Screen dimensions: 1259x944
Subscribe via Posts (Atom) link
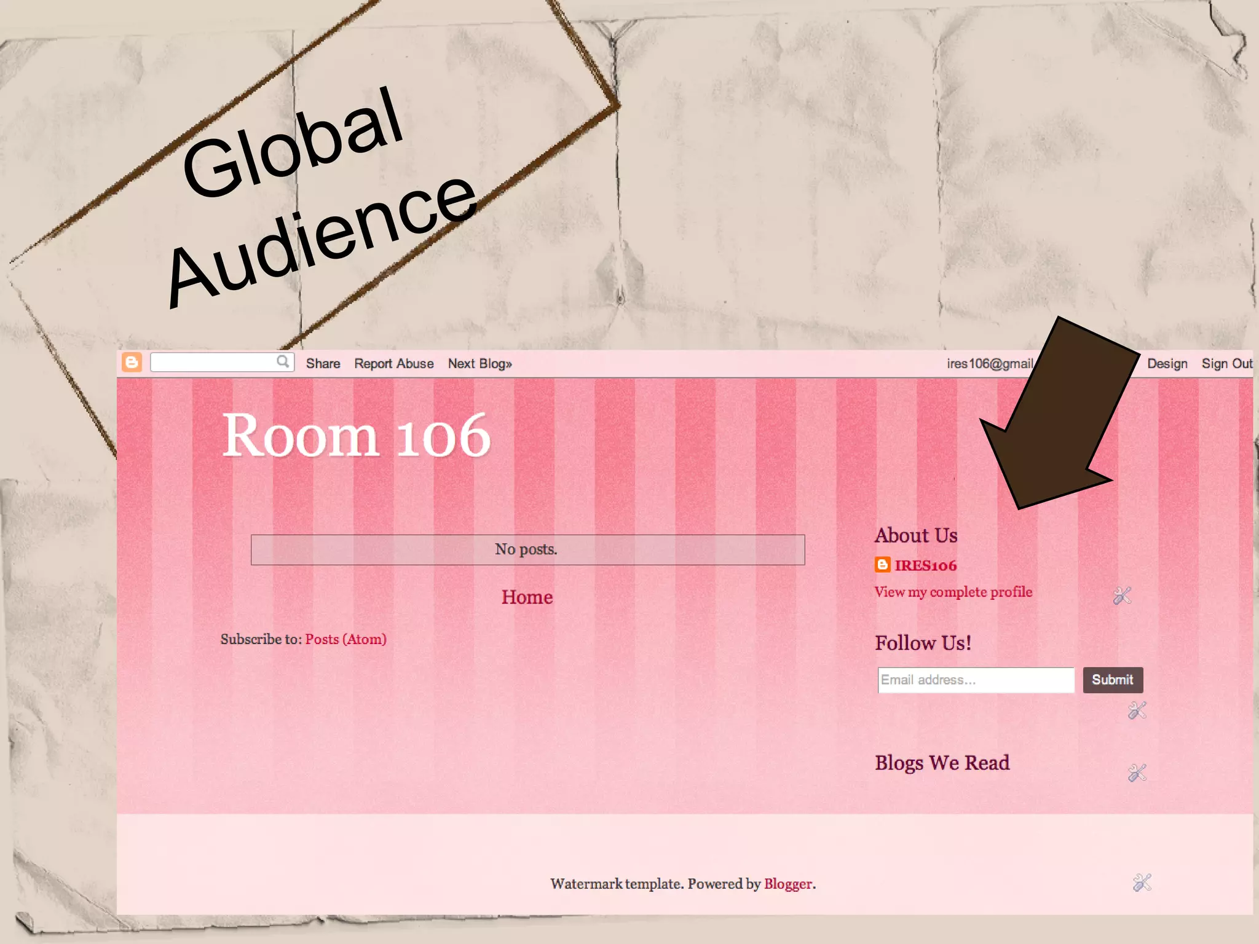345,639
